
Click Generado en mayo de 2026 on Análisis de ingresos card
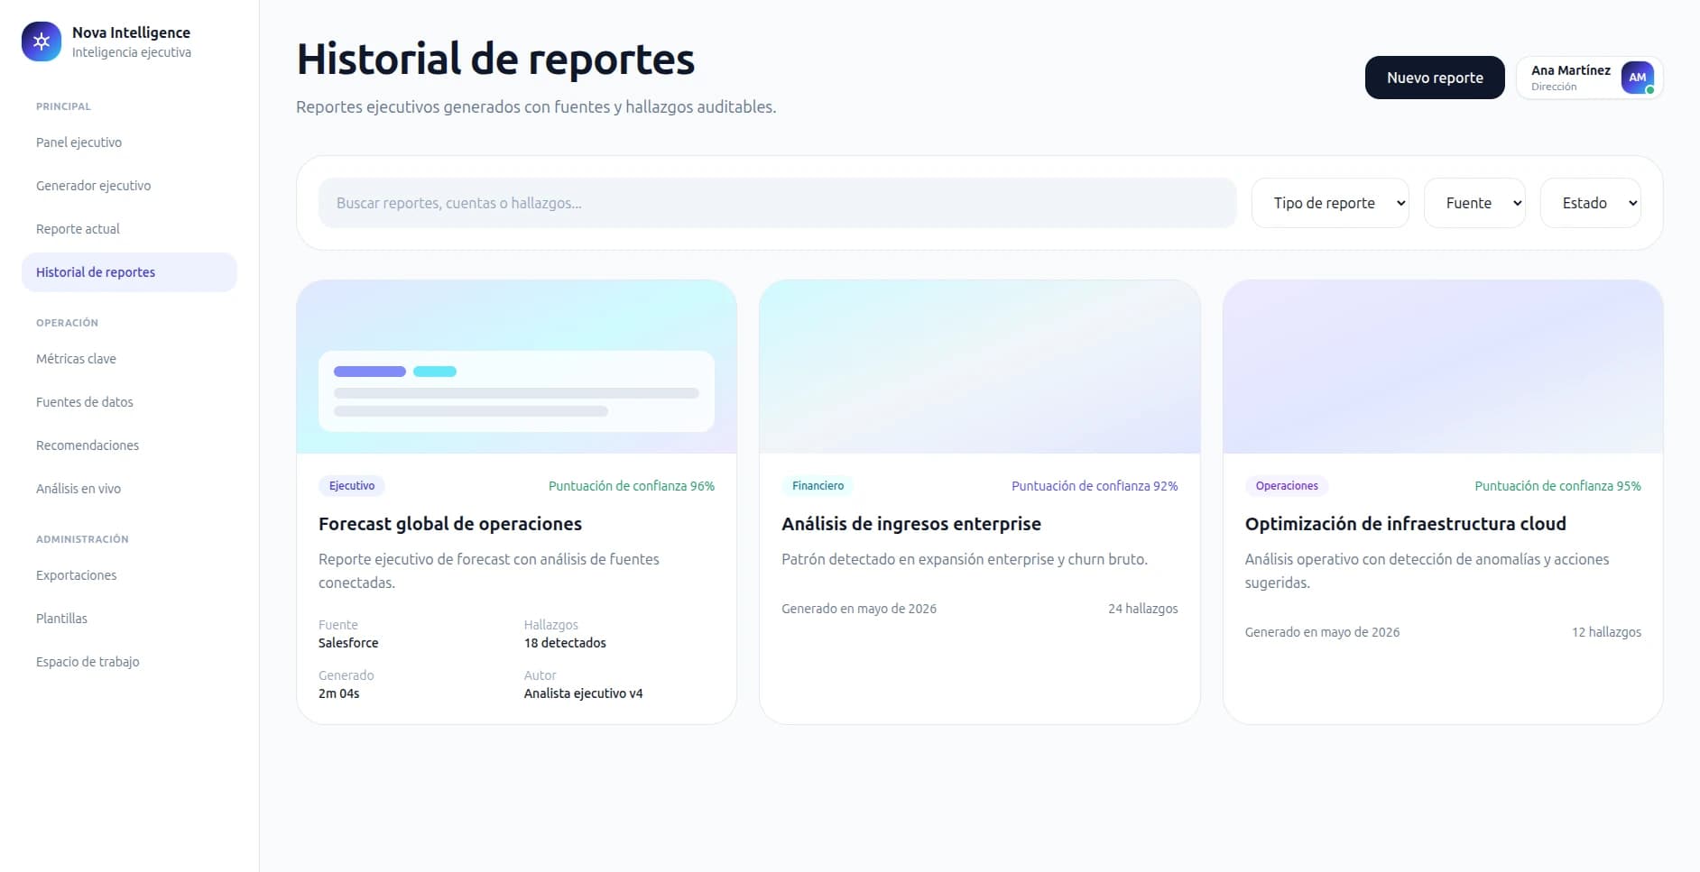coord(859,609)
